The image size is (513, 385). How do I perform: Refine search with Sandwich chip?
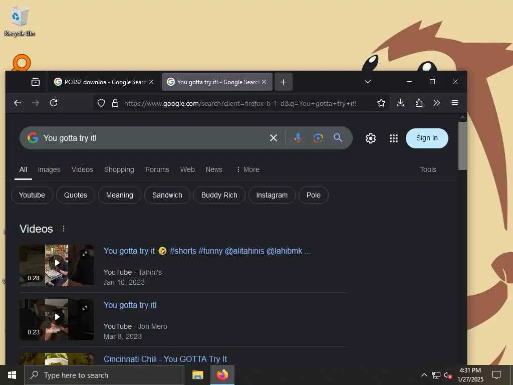(x=167, y=195)
